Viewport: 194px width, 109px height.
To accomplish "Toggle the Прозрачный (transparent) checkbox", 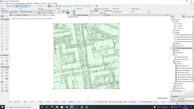I will 114,12.
